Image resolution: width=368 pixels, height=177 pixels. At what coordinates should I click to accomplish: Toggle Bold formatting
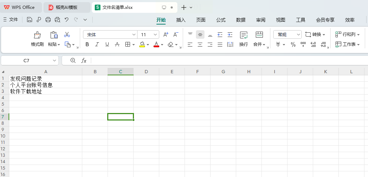(x=87, y=44)
